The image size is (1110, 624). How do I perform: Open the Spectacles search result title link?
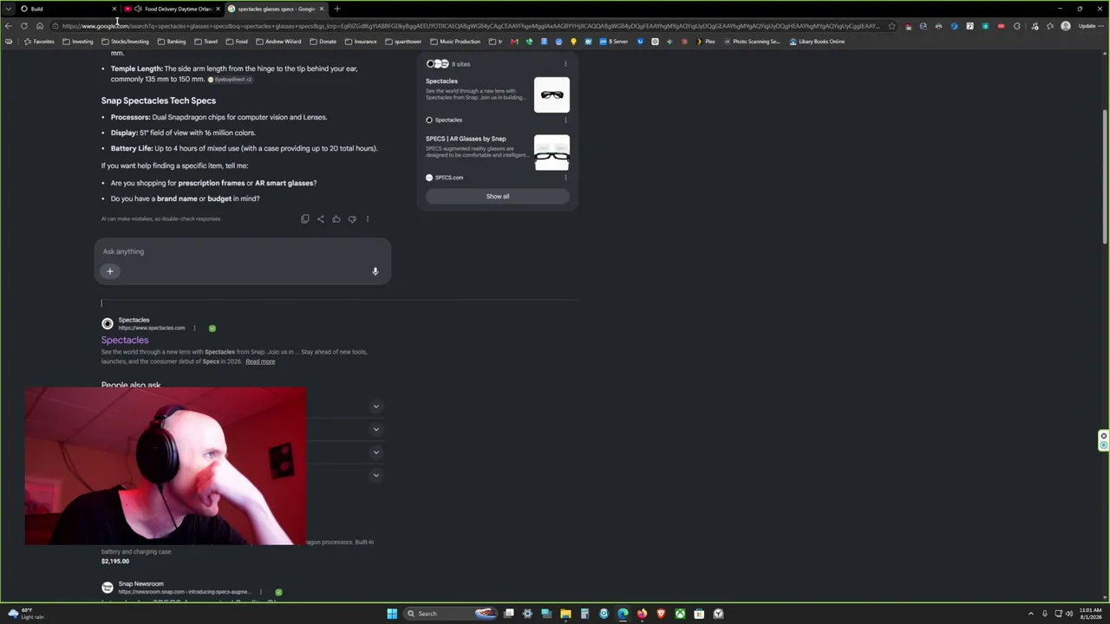(x=125, y=341)
